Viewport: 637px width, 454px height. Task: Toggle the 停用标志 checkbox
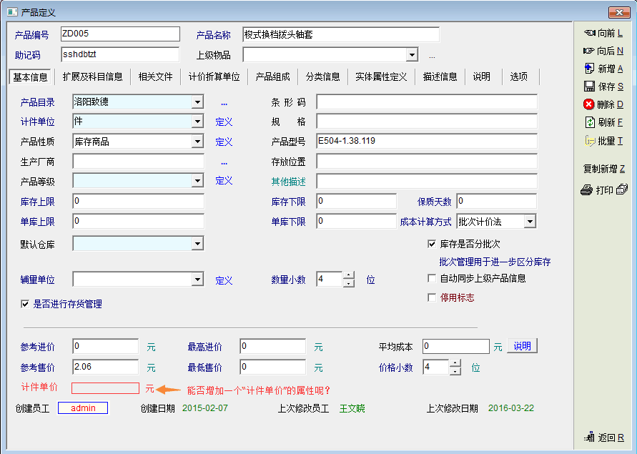tap(432, 297)
